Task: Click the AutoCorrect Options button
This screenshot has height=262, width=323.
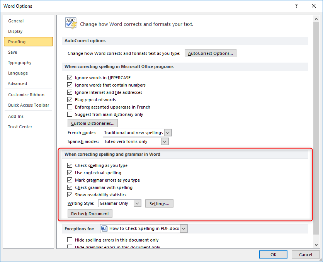Action: (210, 53)
